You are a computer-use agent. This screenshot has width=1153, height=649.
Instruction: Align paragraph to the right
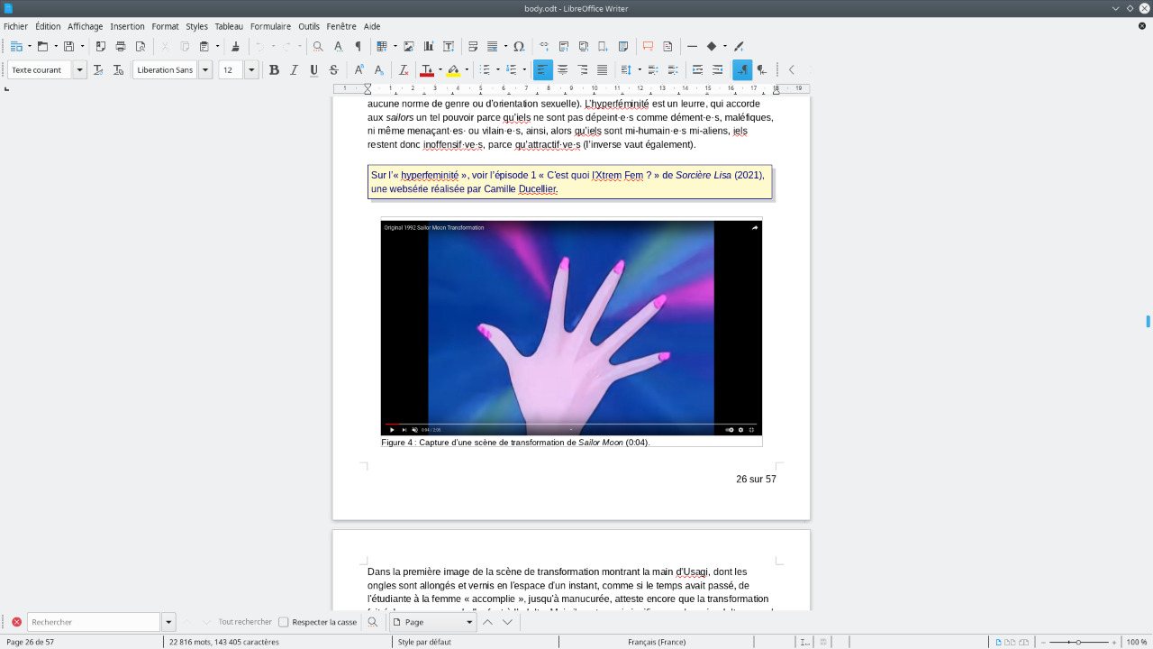tap(583, 69)
